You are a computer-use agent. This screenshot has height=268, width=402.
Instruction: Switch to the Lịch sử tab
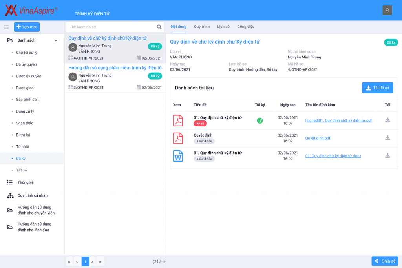point(223,27)
